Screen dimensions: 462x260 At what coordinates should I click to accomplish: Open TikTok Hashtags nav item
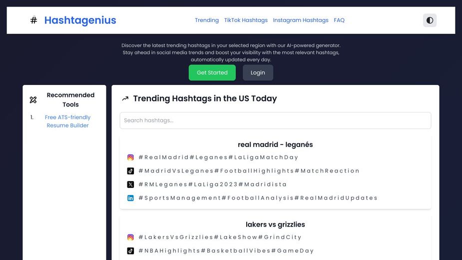(246, 20)
